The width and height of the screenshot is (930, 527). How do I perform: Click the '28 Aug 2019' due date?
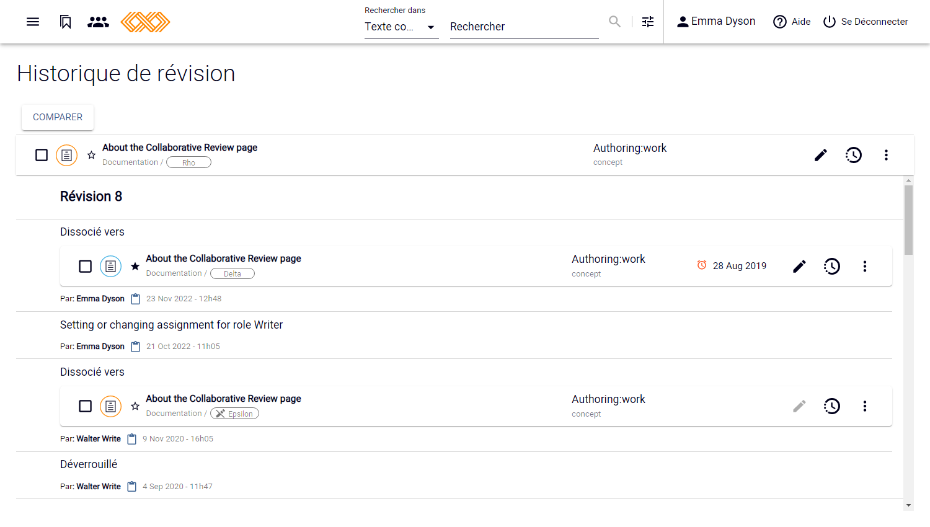tap(740, 265)
